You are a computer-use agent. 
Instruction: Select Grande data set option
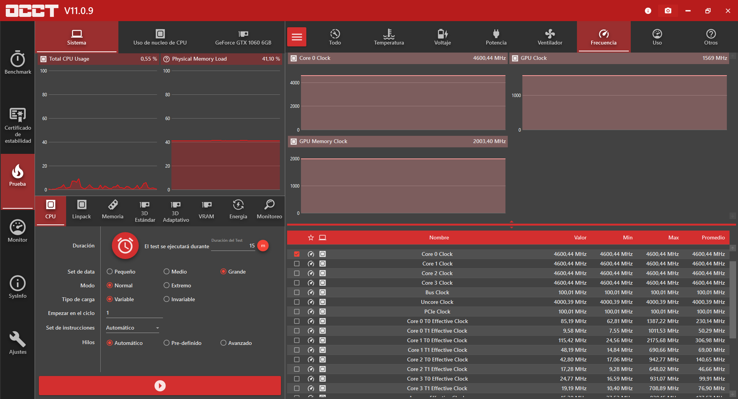point(233,272)
